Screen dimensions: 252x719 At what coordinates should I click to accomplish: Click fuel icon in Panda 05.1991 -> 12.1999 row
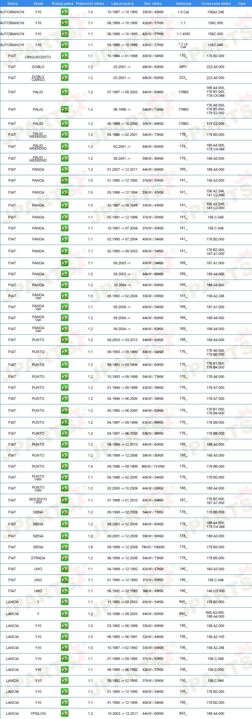[64, 217]
